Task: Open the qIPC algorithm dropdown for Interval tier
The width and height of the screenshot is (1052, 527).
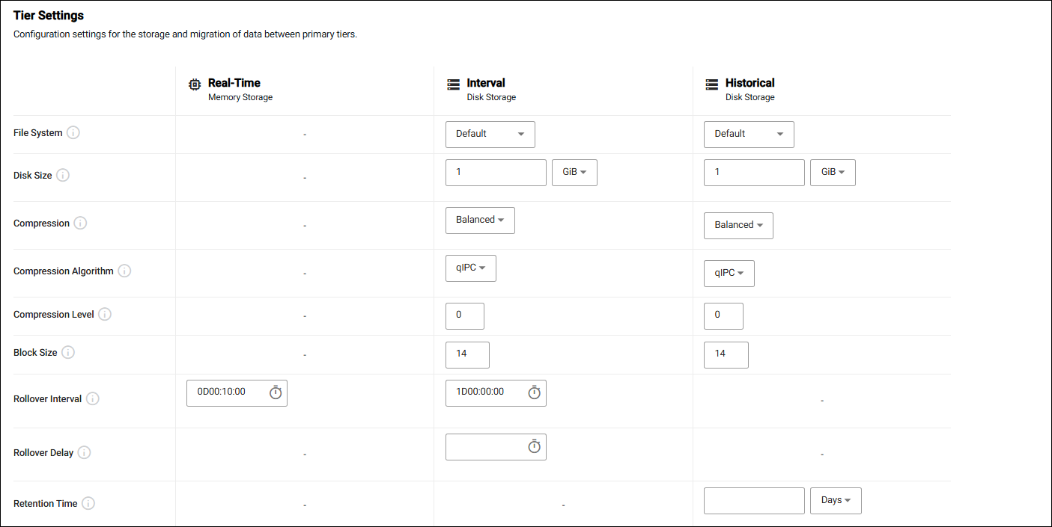Action: pos(470,268)
